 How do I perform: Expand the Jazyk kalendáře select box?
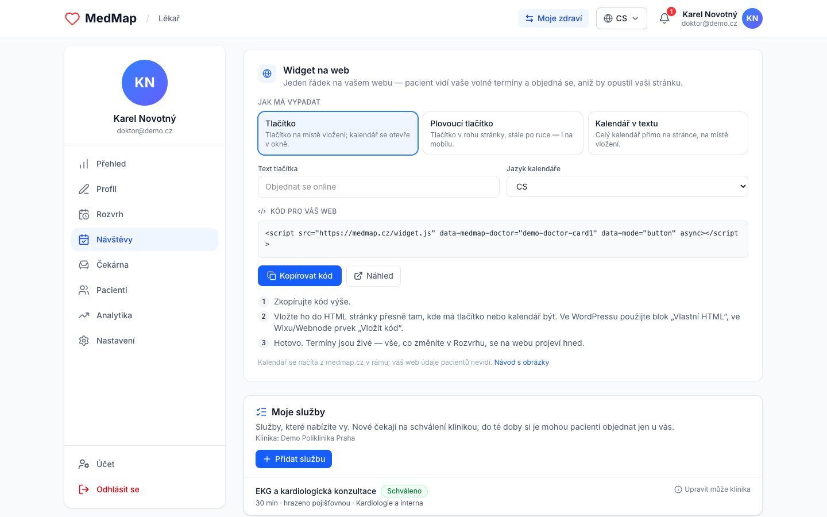pos(627,187)
